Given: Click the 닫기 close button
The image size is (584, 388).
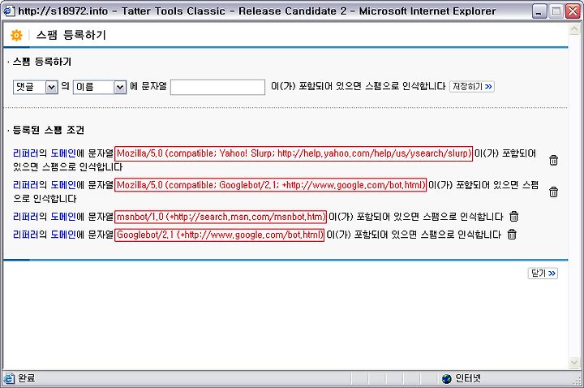Looking at the screenshot, I should [543, 274].
